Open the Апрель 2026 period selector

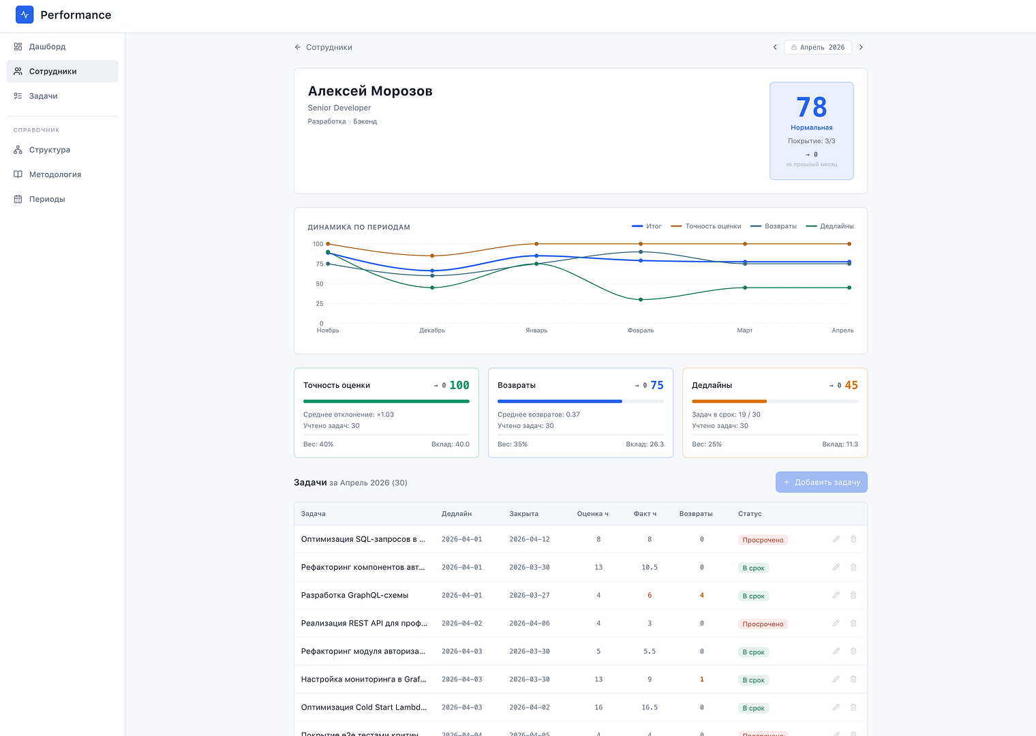pyautogui.click(x=818, y=47)
